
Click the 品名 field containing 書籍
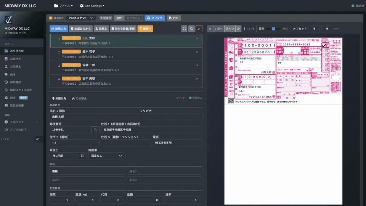tap(87, 171)
